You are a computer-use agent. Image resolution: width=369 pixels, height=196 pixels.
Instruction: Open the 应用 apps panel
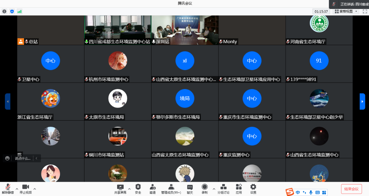pos(239,189)
